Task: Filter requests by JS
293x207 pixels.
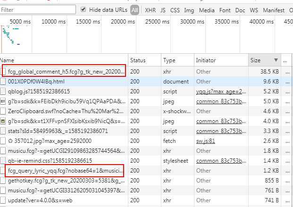Action: pos(163,10)
